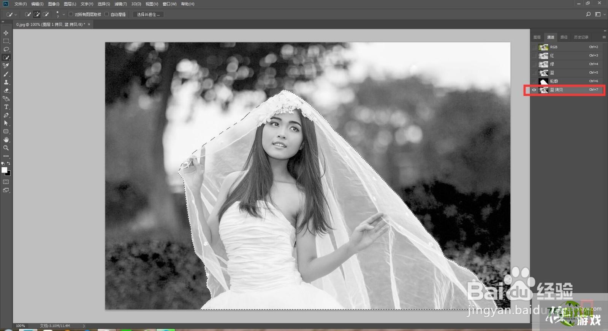
Task: Choose Add to Selection mode
Action: (36, 14)
